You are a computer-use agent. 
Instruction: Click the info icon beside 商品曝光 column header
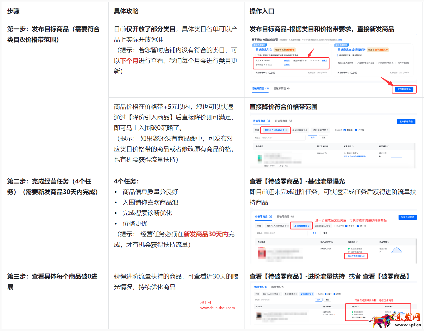pyautogui.click(x=388, y=146)
